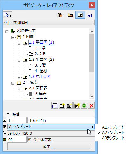The width and height of the screenshot is (126, 154).
Task: Open グループ別階層 tree display dropdown
Action: (x=49, y=23)
